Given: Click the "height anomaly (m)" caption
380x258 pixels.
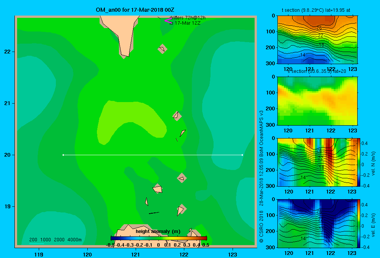Looking at the screenshot, I should click(158, 231).
